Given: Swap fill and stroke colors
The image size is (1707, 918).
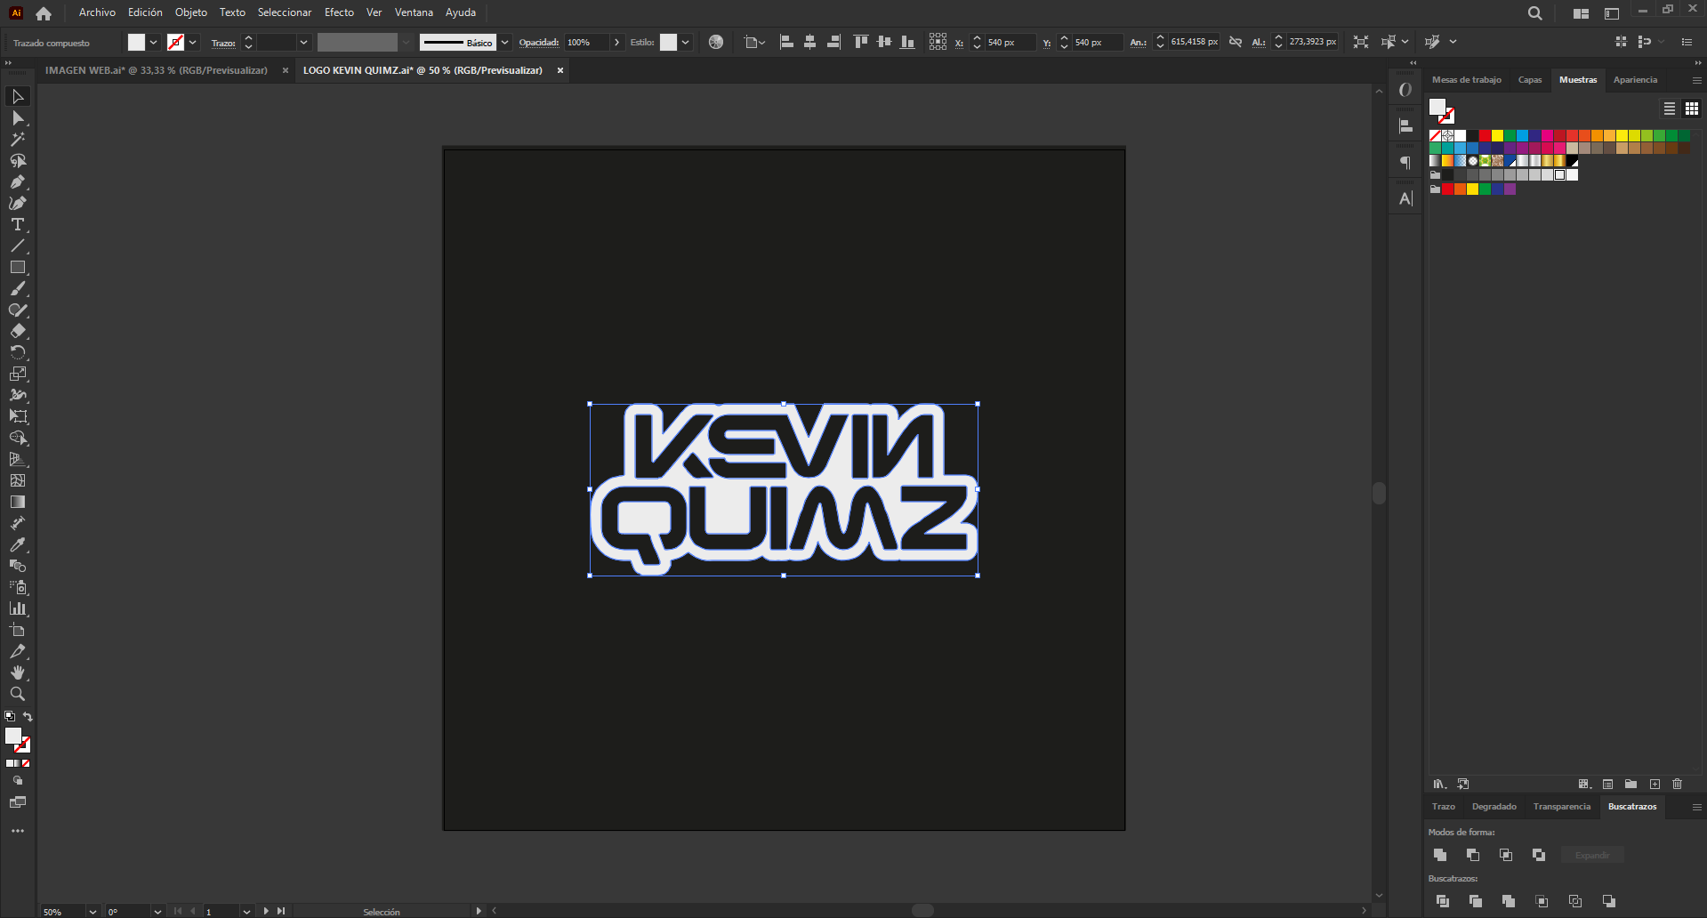Looking at the screenshot, I should (x=28, y=717).
